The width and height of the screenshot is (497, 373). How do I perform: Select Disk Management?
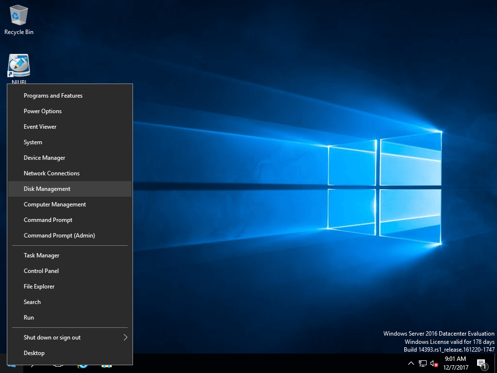pyautogui.click(x=70, y=189)
